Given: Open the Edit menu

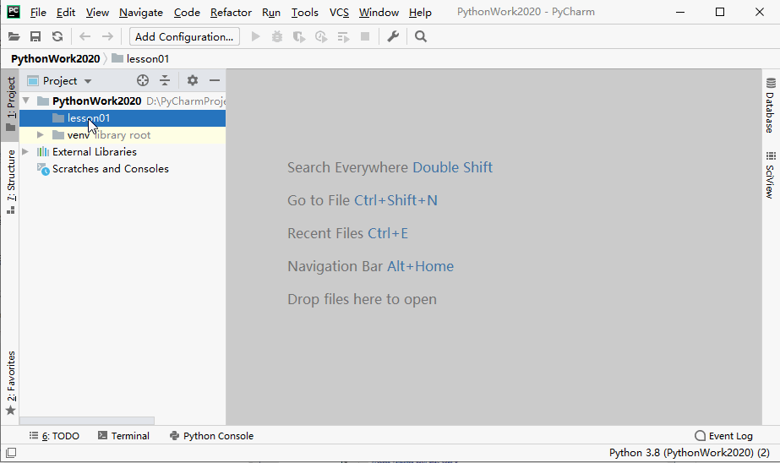Looking at the screenshot, I should pos(66,13).
